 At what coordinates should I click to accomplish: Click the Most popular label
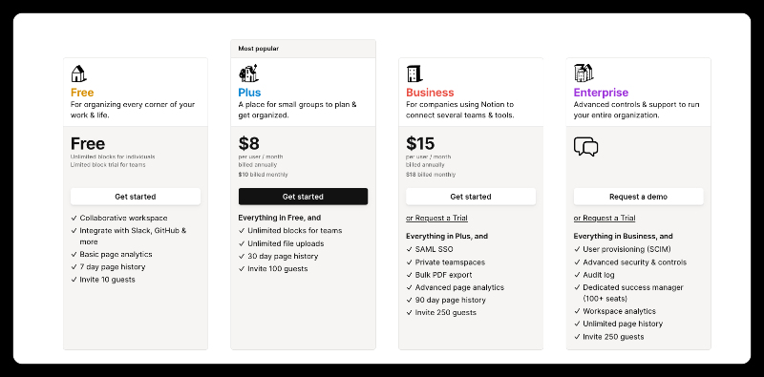coord(258,49)
